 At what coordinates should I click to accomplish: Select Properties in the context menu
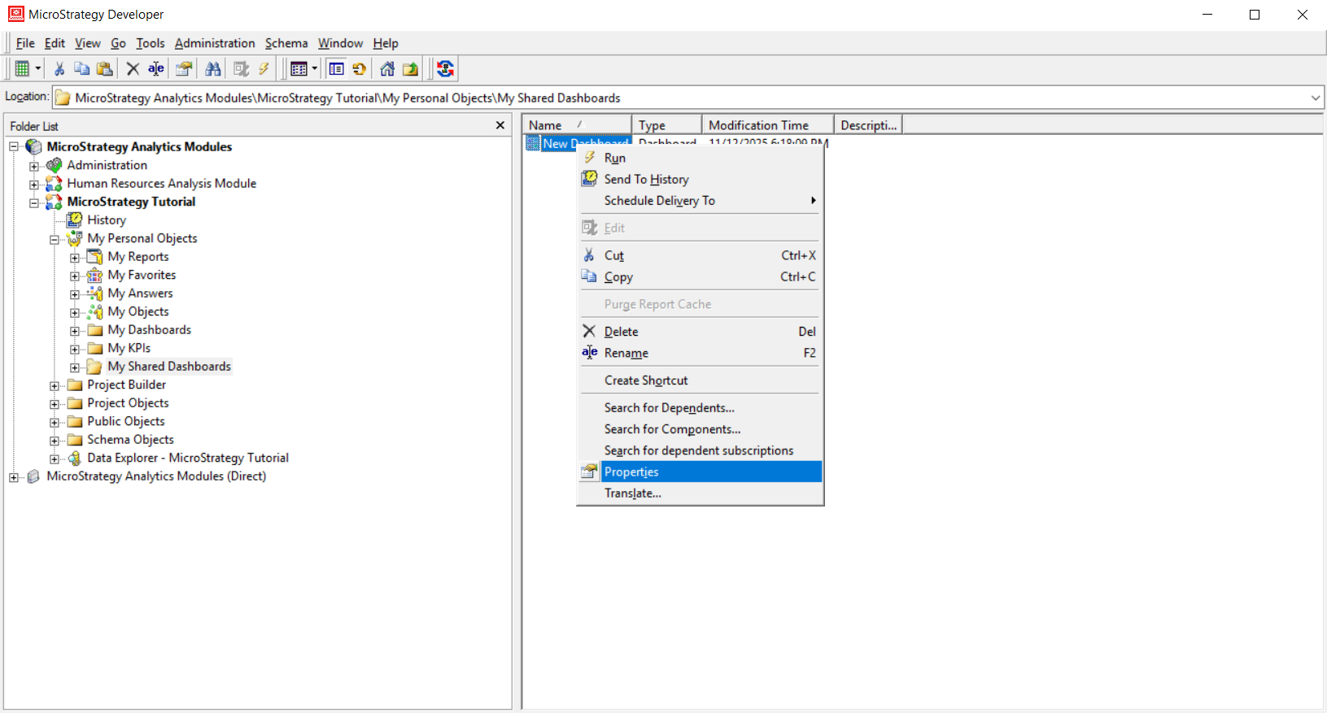(631, 472)
